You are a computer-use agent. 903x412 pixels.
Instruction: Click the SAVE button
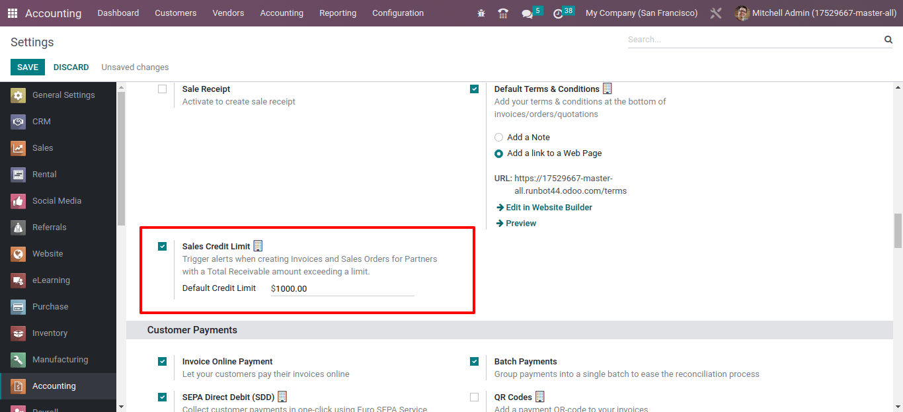[x=28, y=67]
